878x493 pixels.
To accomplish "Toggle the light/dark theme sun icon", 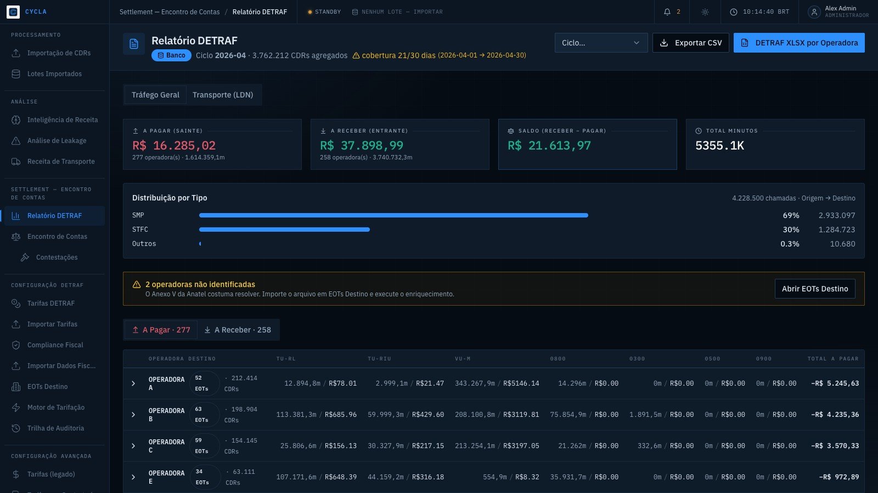I will pos(705,12).
